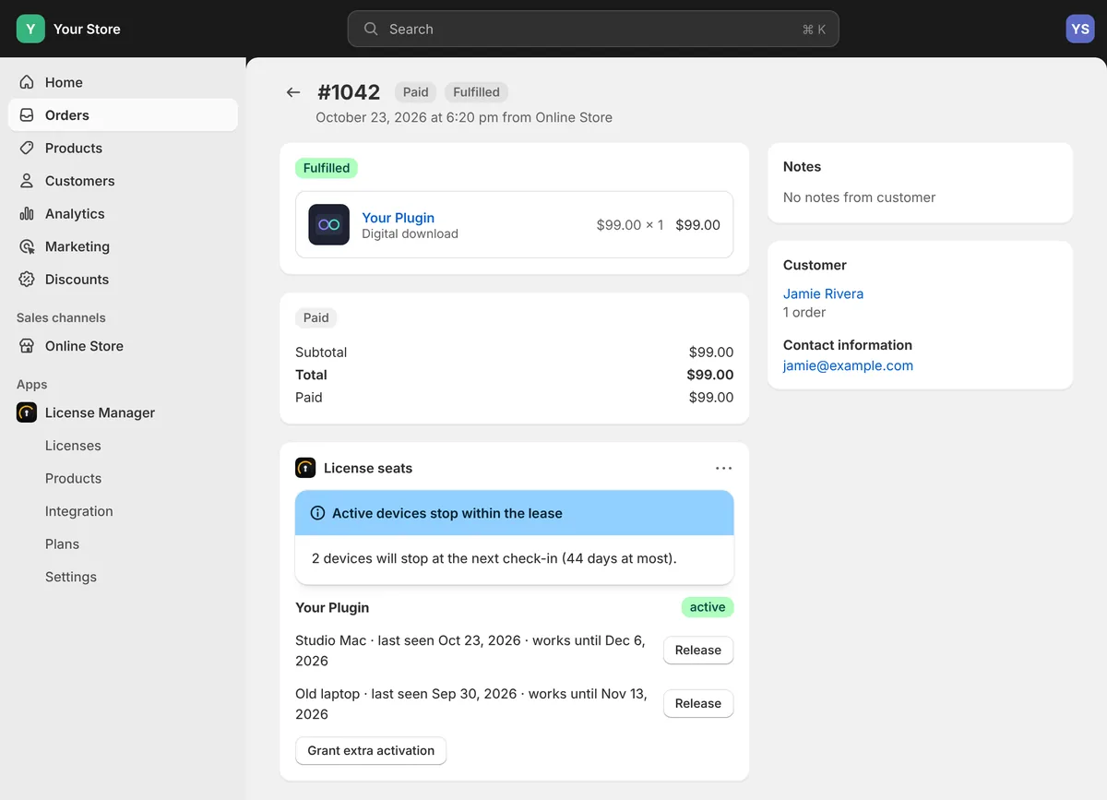
Task: Click 'No notes from customer' text
Action: pos(859,197)
